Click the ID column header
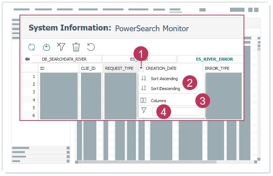This screenshot has height=176, width=273. (58, 68)
